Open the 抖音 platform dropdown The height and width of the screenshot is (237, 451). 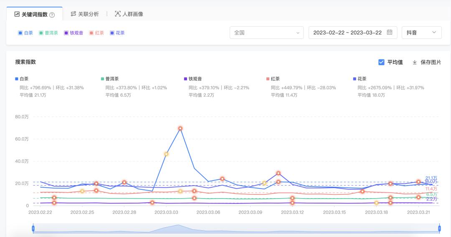421,33
